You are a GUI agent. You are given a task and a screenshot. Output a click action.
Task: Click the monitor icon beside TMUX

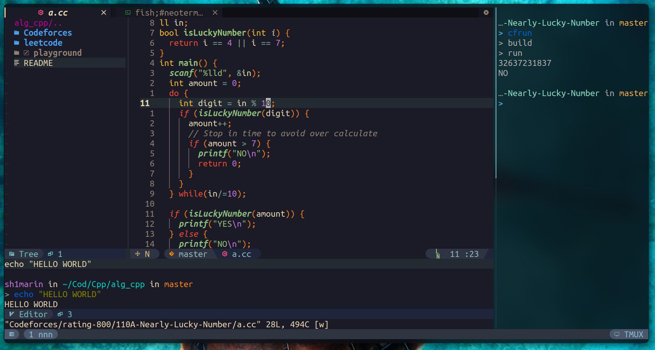pyautogui.click(x=617, y=334)
